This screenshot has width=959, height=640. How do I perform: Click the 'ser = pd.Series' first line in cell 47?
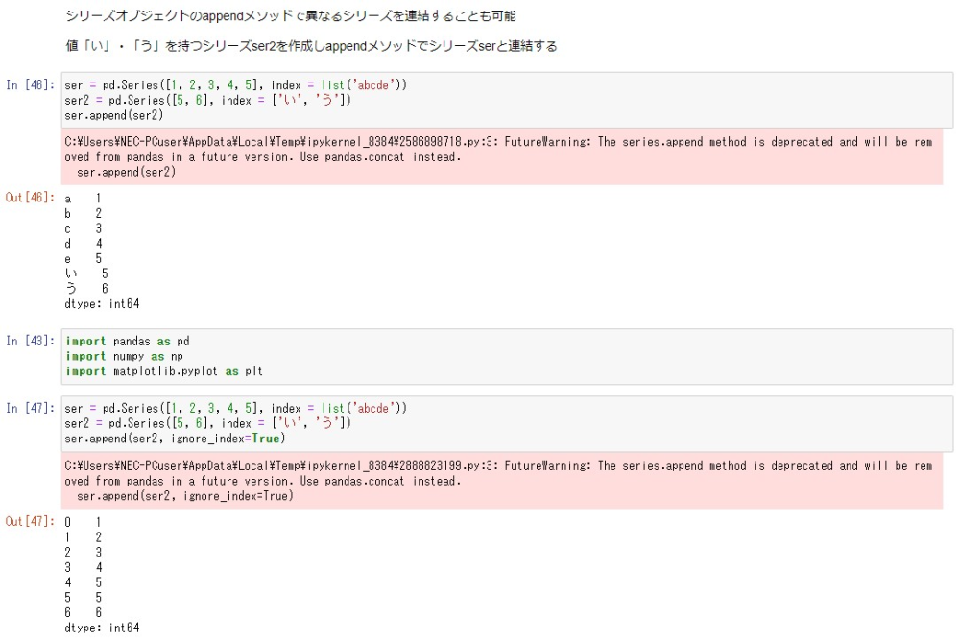tap(235, 409)
